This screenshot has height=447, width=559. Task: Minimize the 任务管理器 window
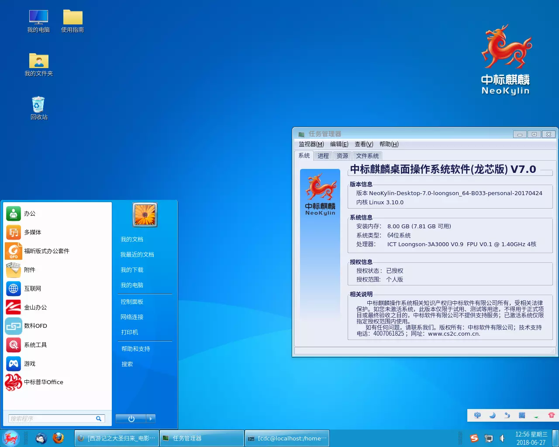(x=520, y=134)
